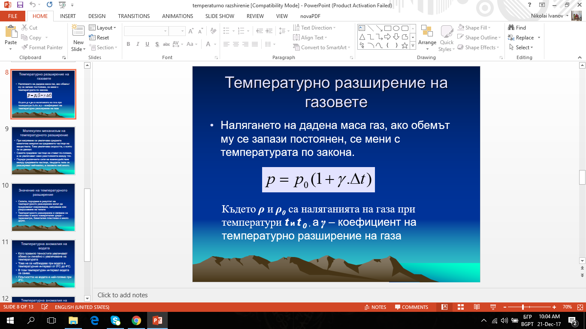Select the scribble freeform shape
The width and height of the screenshot is (586, 329).
(362, 45)
